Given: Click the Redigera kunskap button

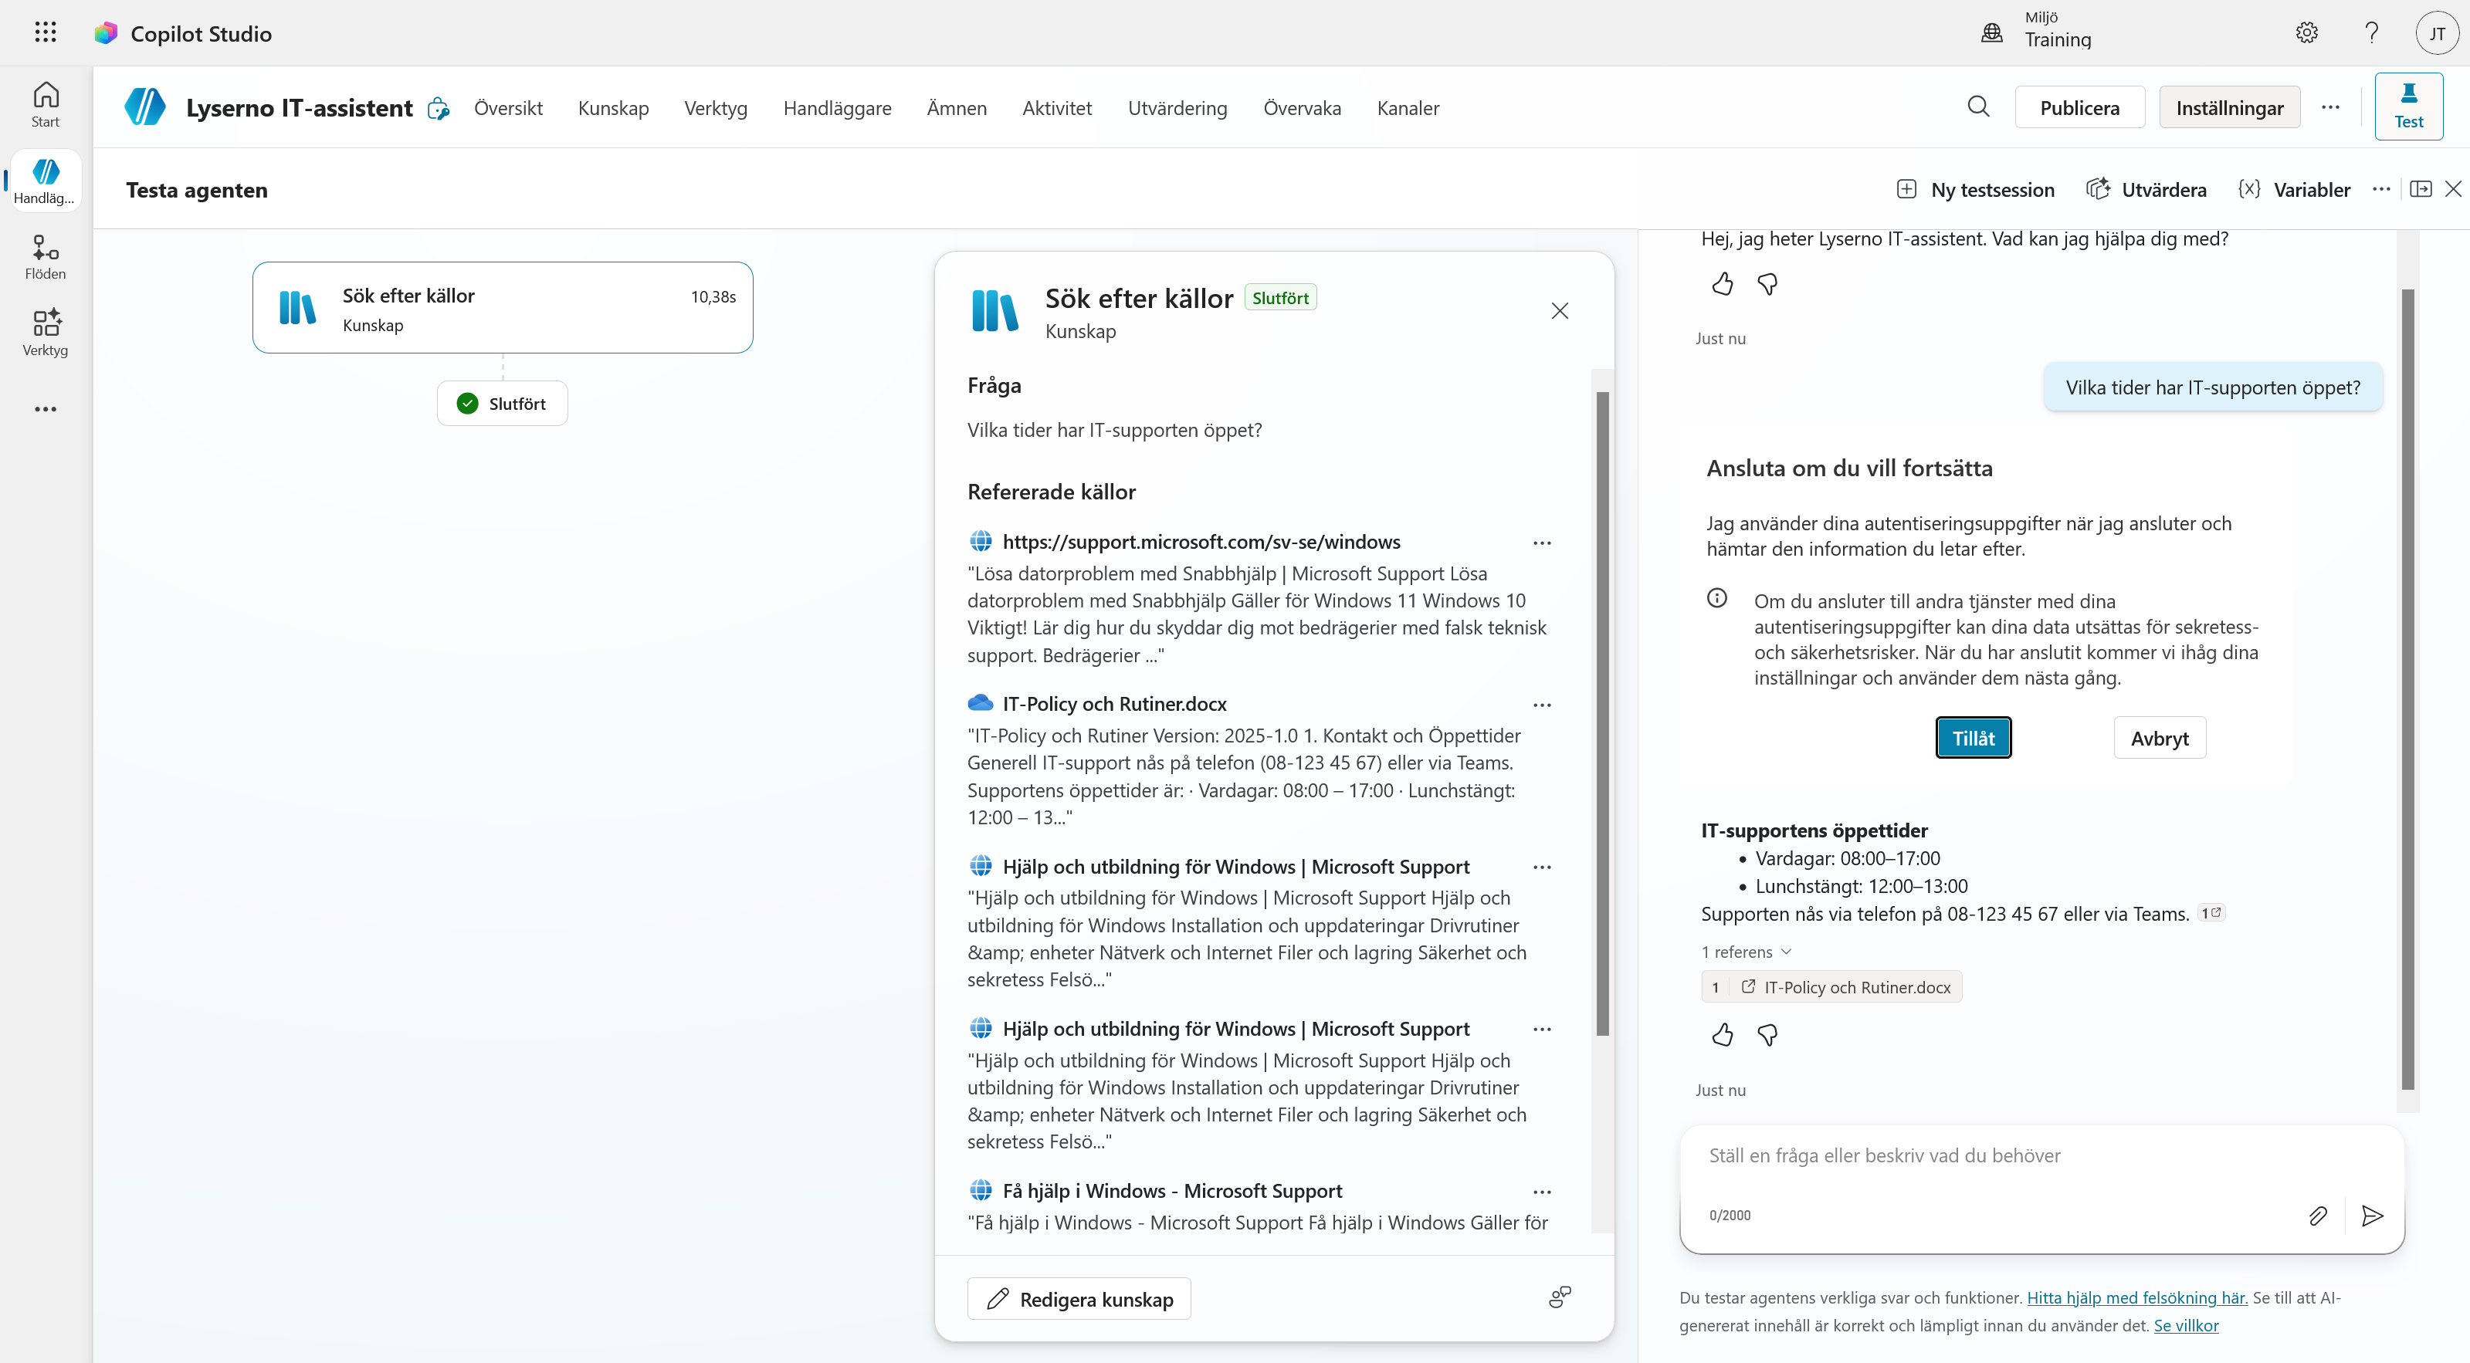Looking at the screenshot, I should pos(1079,1298).
